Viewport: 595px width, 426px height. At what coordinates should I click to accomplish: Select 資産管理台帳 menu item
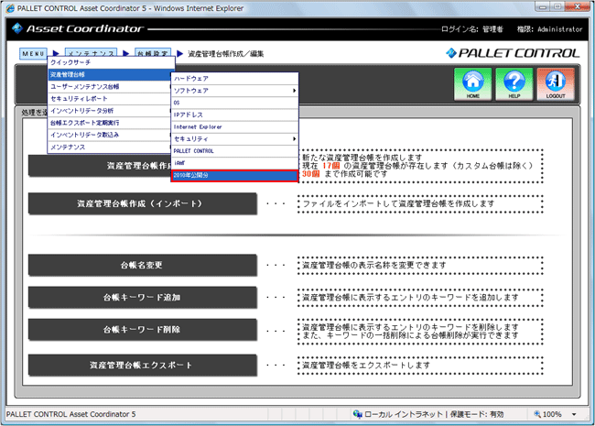pyautogui.click(x=110, y=74)
